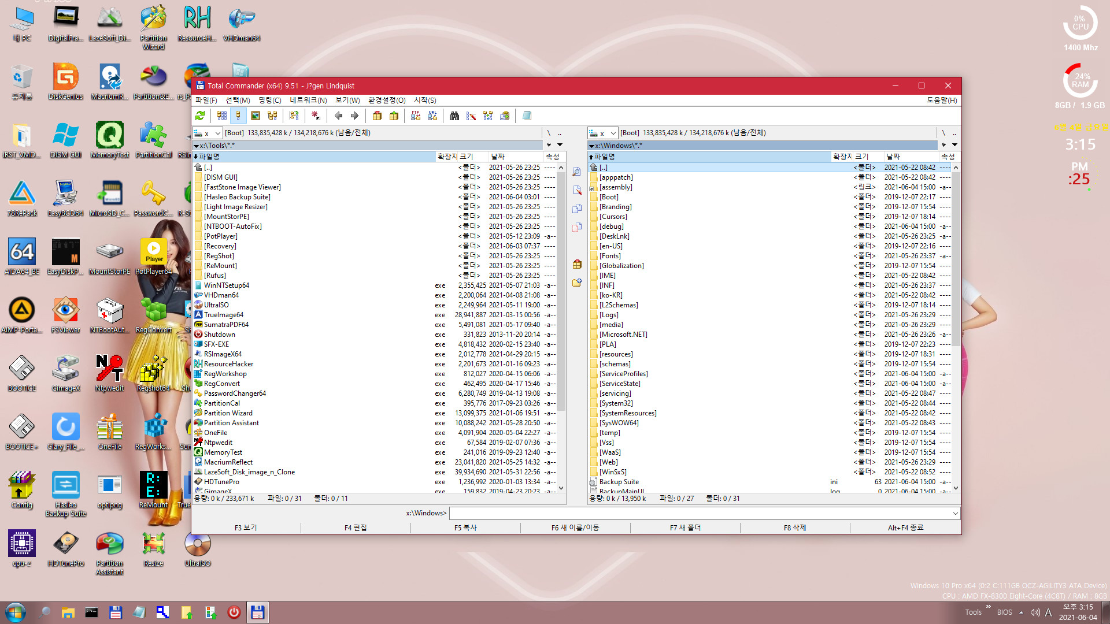
Task: Open the left panel drive dropdown
Action: click(x=208, y=133)
